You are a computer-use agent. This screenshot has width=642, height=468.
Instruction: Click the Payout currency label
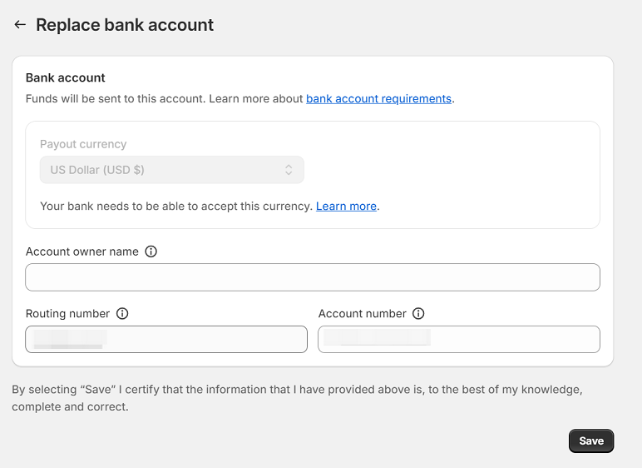[83, 144]
